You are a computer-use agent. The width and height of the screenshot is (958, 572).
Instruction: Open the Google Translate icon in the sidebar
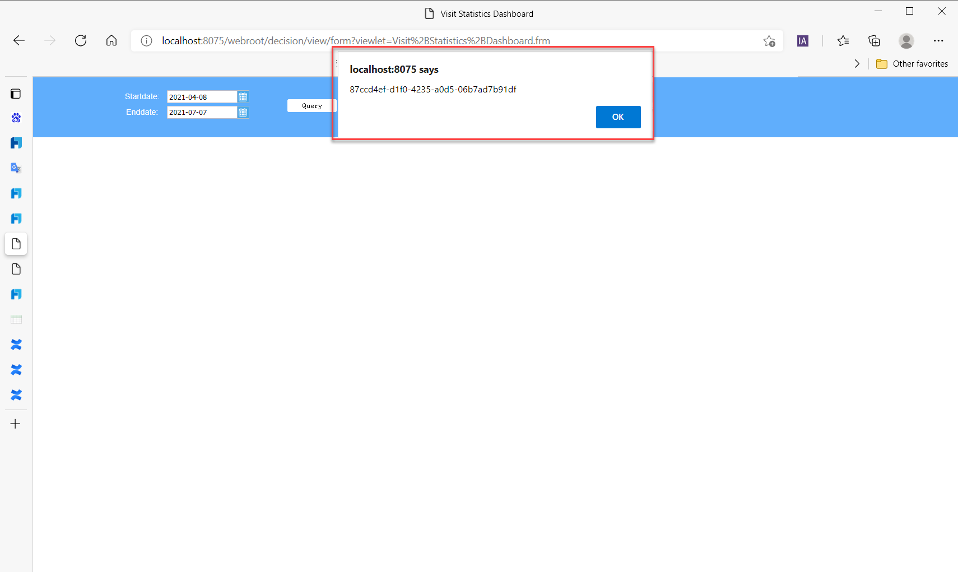[x=16, y=167]
